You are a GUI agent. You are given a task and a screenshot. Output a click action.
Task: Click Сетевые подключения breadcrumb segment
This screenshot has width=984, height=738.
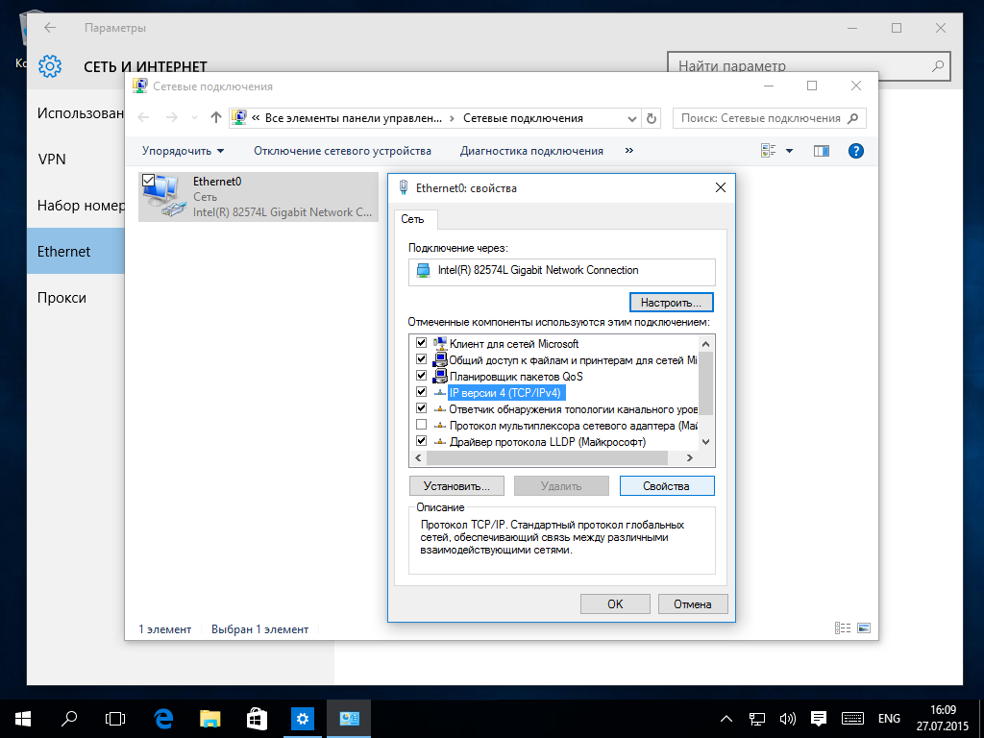coord(523,118)
